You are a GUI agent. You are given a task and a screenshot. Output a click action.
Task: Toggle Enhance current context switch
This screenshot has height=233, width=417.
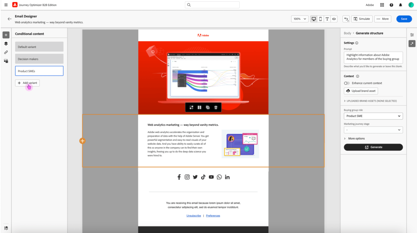[347, 83]
